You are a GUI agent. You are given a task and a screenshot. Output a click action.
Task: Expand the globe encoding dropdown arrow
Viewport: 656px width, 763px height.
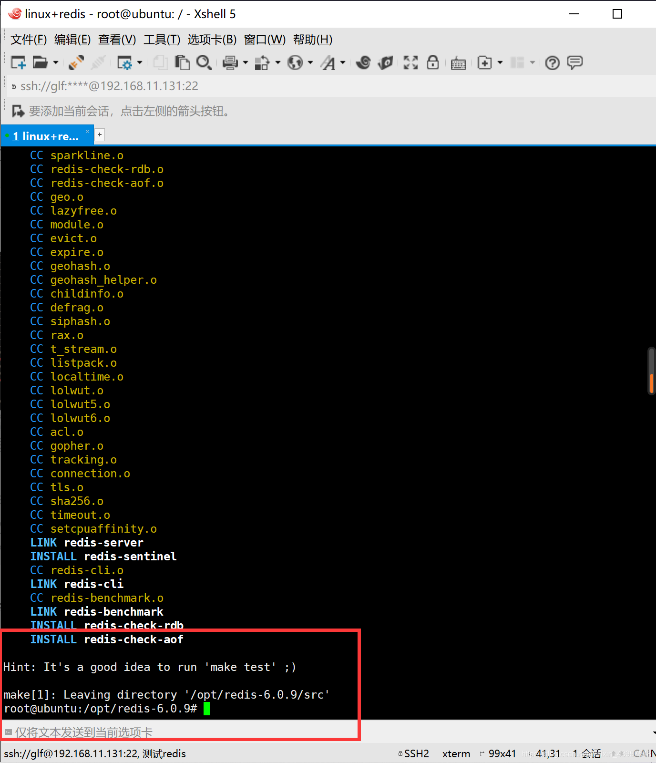[310, 62]
